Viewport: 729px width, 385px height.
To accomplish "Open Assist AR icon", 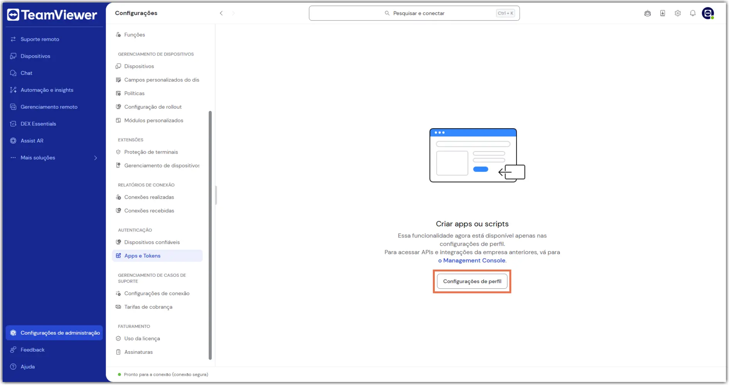I will [13, 141].
